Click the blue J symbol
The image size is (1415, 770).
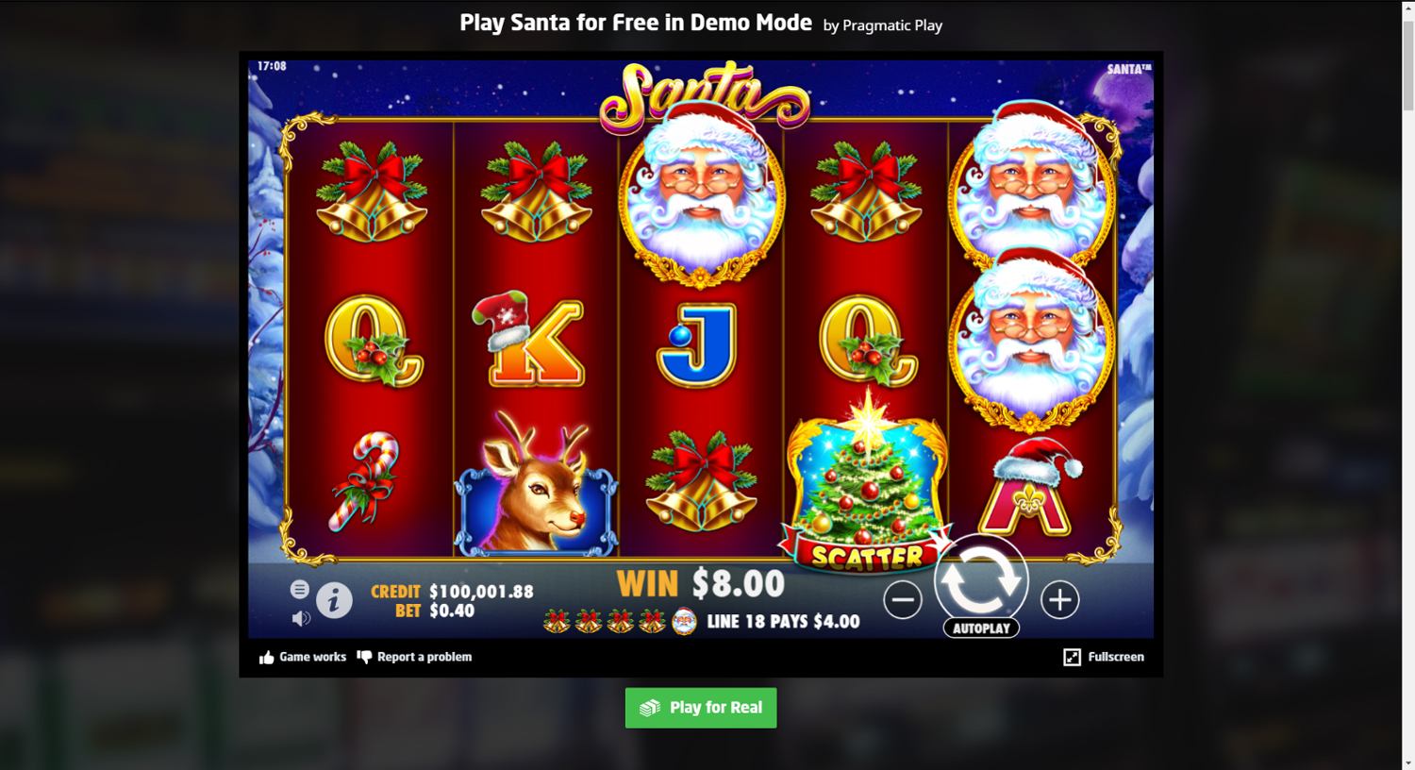pyautogui.click(x=696, y=345)
